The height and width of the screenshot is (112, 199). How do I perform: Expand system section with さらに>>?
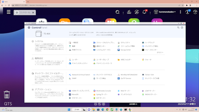160,52
